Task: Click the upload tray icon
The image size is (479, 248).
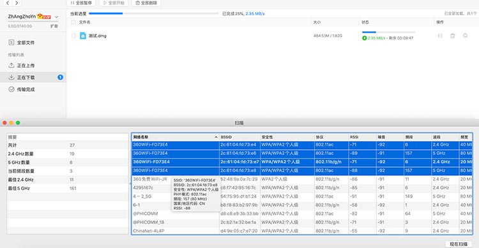Action: [11, 65]
